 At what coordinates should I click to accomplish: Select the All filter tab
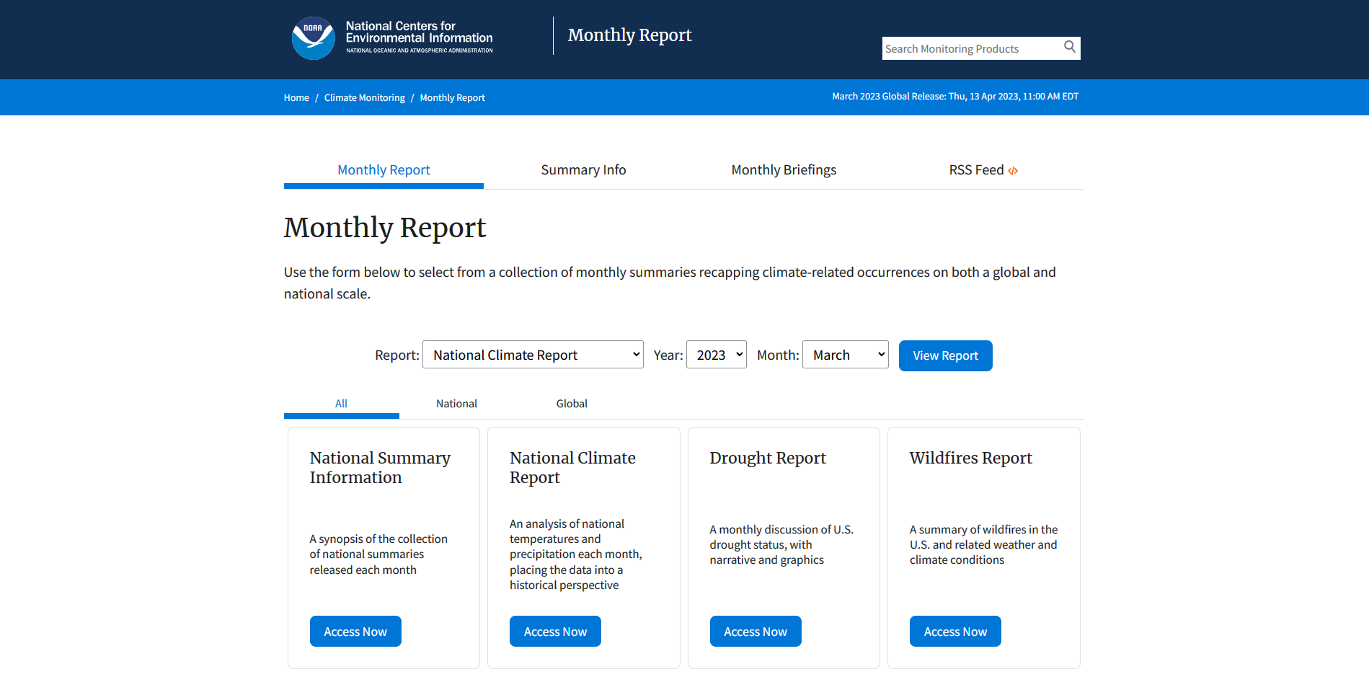tap(341, 404)
